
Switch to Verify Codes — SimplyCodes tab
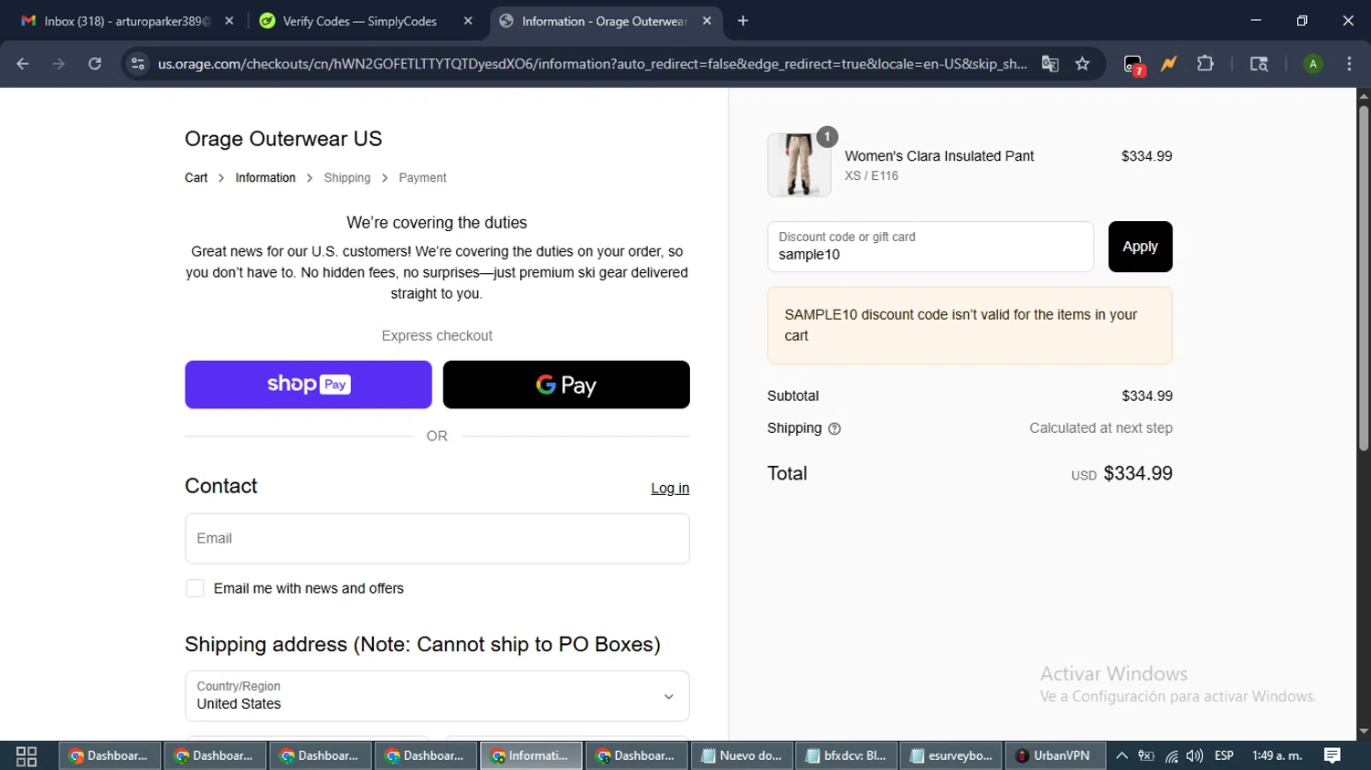360,21
